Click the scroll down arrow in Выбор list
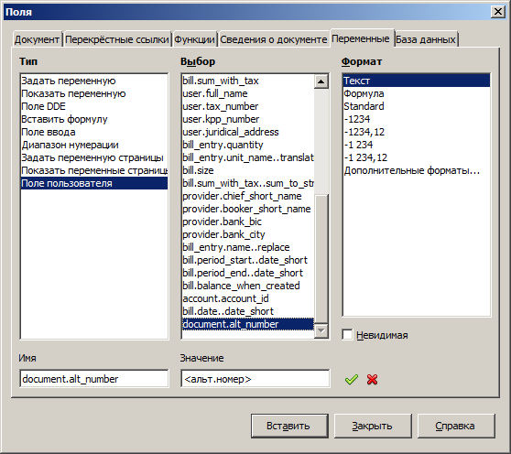Viewport: 511px width, 454px height. (x=321, y=331)
